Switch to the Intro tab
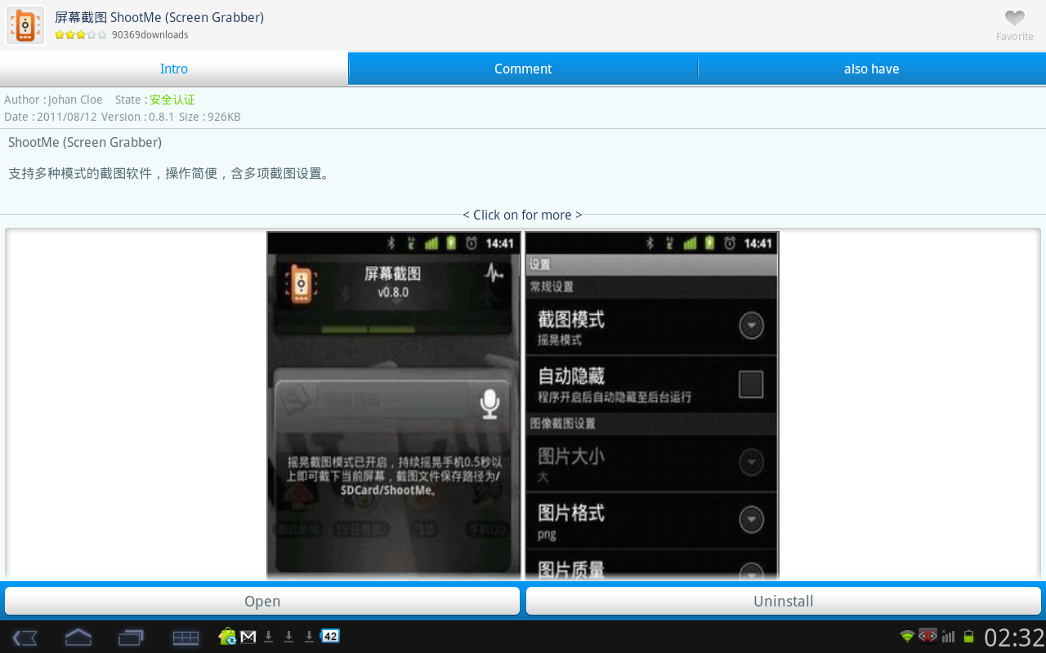The height and width of the screenshot is (653, 1046). 174,69
